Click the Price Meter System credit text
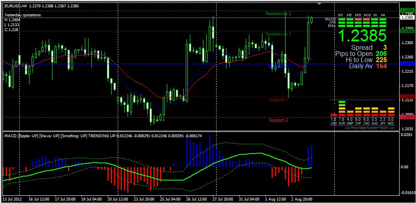 [x=370, y=128]
